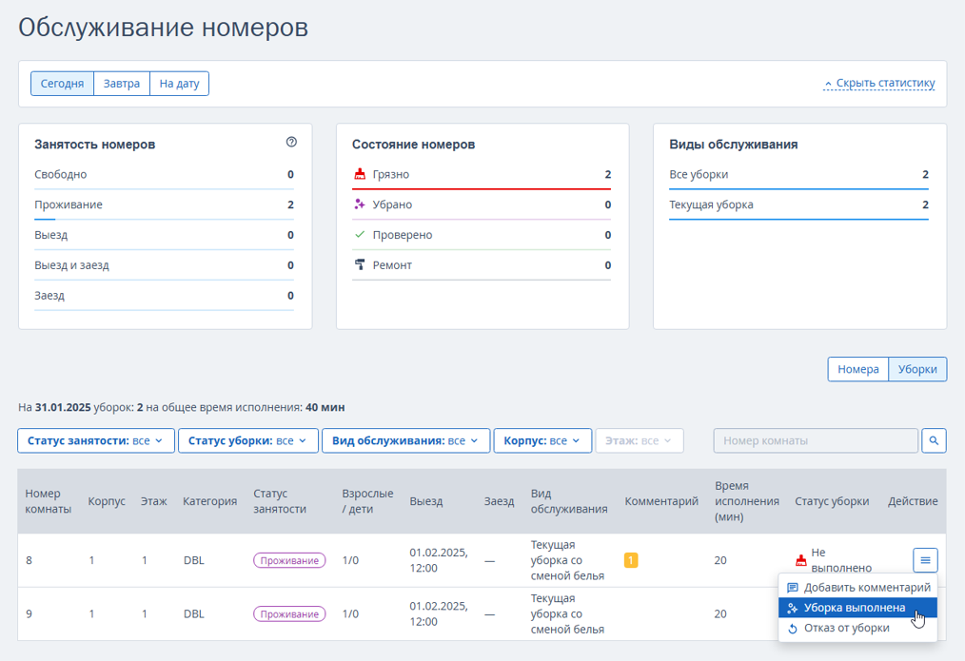Click the Проверено checkmark icon

[x=360, y=235]
